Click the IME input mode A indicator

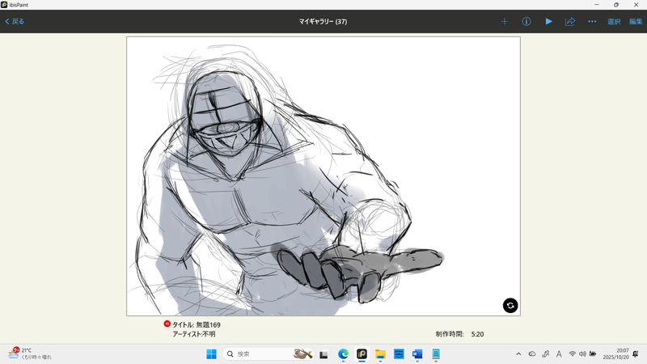point(559,354)
